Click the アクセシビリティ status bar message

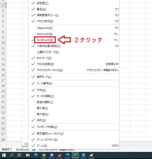pyautogui.click(x=57, y=150)
